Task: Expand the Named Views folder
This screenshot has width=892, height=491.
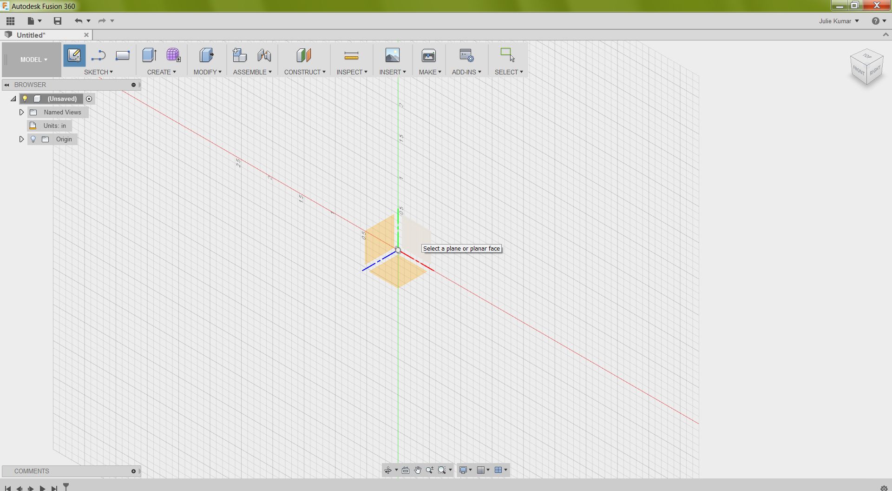Action: click(21, 112)
